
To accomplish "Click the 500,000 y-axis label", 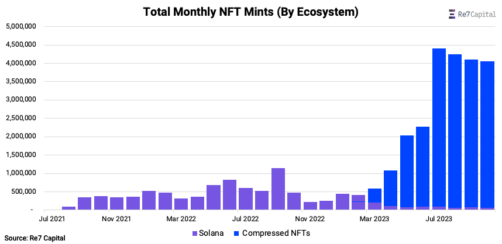I will (25, 192).
